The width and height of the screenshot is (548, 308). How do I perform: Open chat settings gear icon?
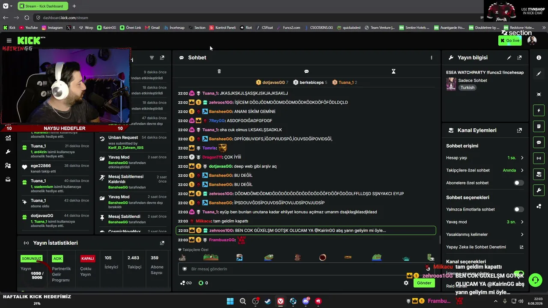(406, 283)
